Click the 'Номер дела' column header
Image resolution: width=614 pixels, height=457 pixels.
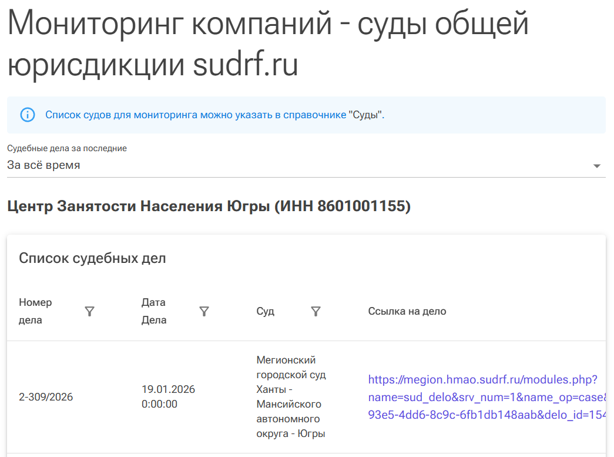[36, 311]
